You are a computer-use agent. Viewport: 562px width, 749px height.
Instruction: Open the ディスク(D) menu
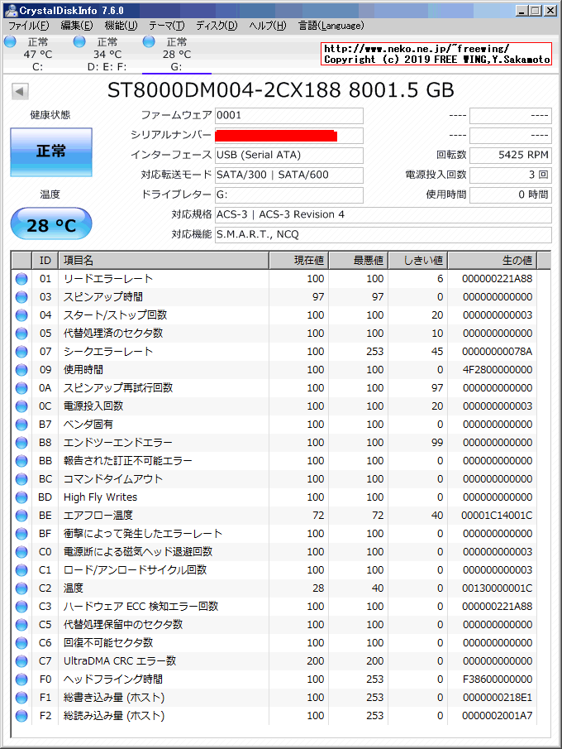pyautogui.click(x=217, y=26)
